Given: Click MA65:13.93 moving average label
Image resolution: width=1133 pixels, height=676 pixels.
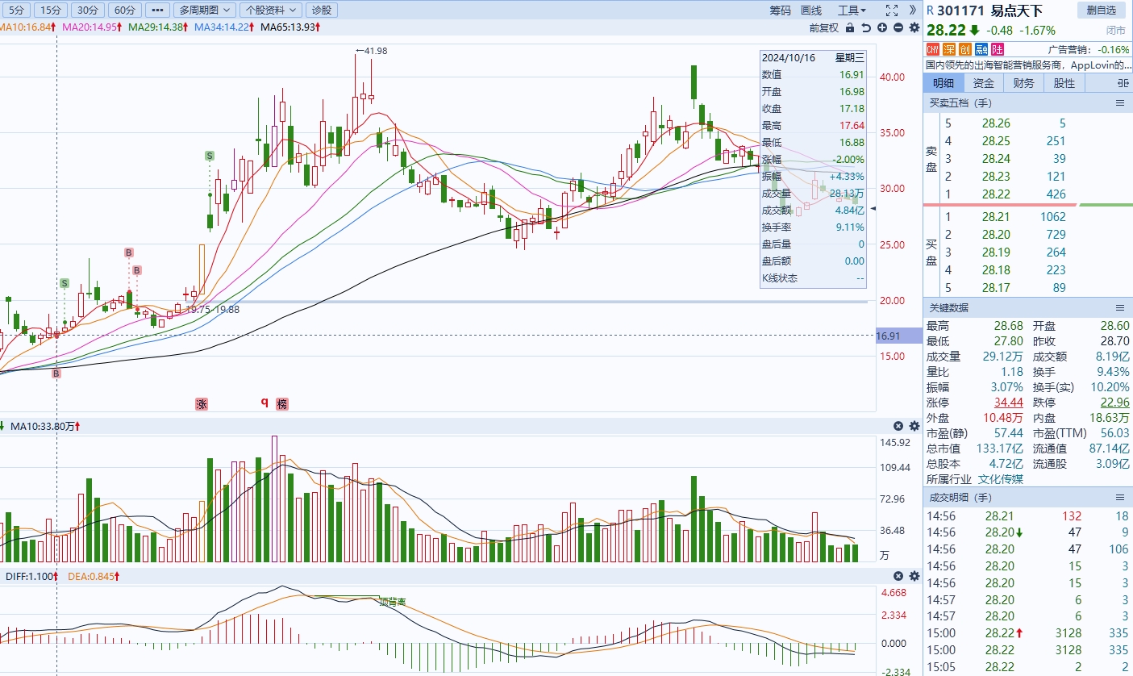Looking at the screenshot, I should [291, 27].
